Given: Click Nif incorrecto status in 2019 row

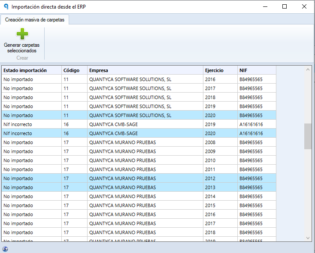Looking at the screenshot, I should click(x=18, y=124).
